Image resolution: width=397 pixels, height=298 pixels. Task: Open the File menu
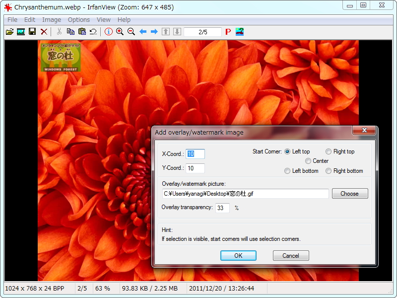(12, 20)
